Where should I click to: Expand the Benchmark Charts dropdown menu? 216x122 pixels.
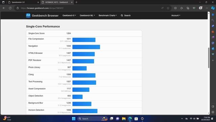pyautogui.click(x=108, y=16)
